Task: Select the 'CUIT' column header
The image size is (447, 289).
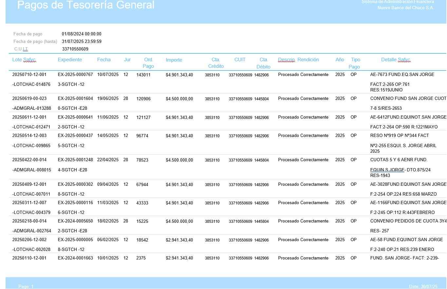Action: pos(240,60)
